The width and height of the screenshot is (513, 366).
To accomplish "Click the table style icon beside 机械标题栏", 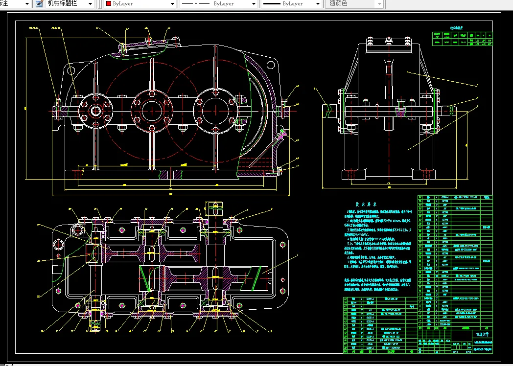I will pyautogui.click(x=40, y=4).
